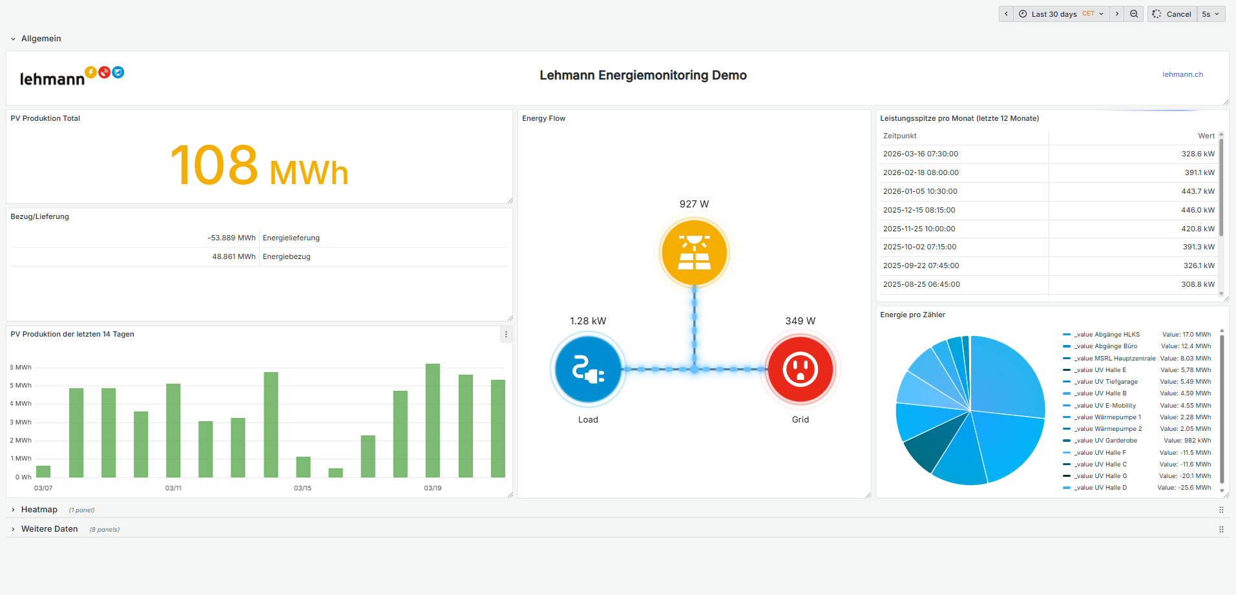Click the blue Load plug icon

[x=588, y=370]
